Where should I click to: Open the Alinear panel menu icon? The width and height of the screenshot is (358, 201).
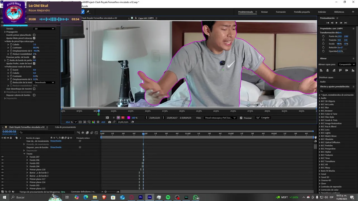tap(353, 58)
